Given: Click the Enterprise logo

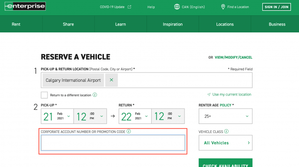Looking at the screenshot, I should point(25,6).
